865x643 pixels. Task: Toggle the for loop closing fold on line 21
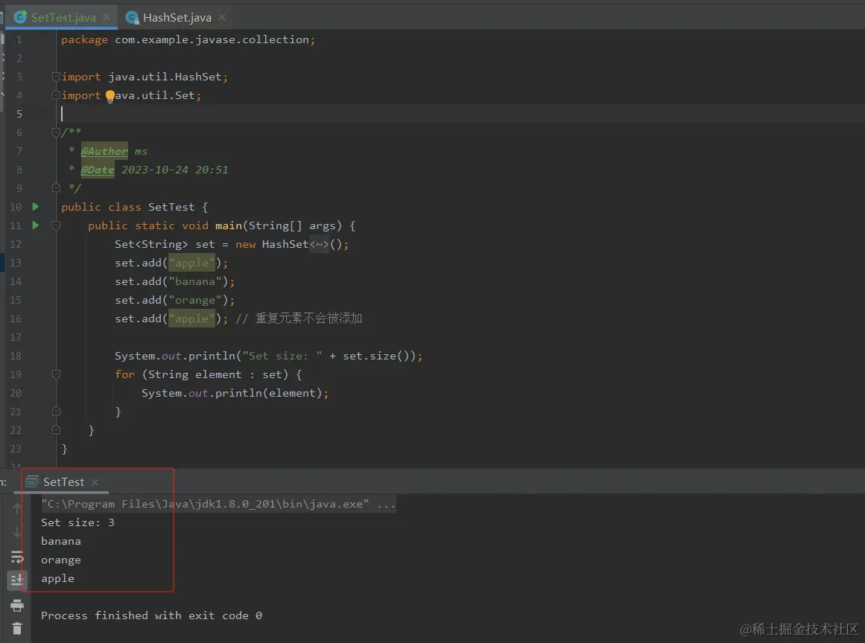56,411
